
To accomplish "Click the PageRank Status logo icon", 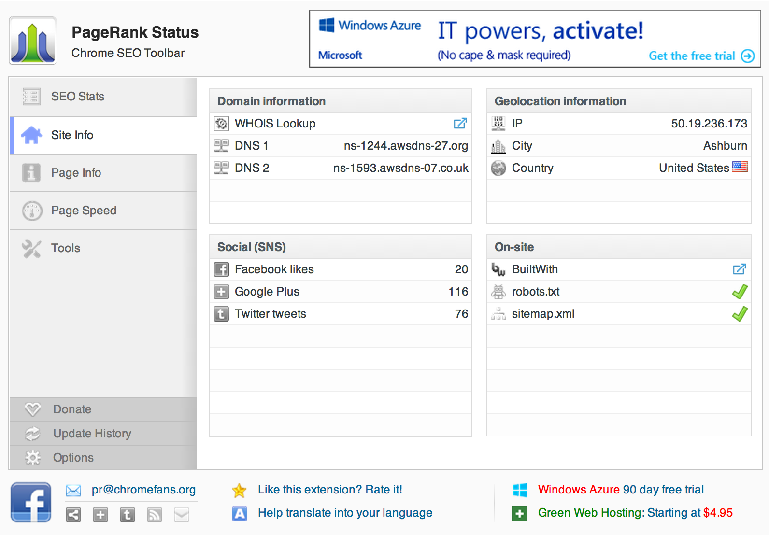I will (x=32, y=41).
